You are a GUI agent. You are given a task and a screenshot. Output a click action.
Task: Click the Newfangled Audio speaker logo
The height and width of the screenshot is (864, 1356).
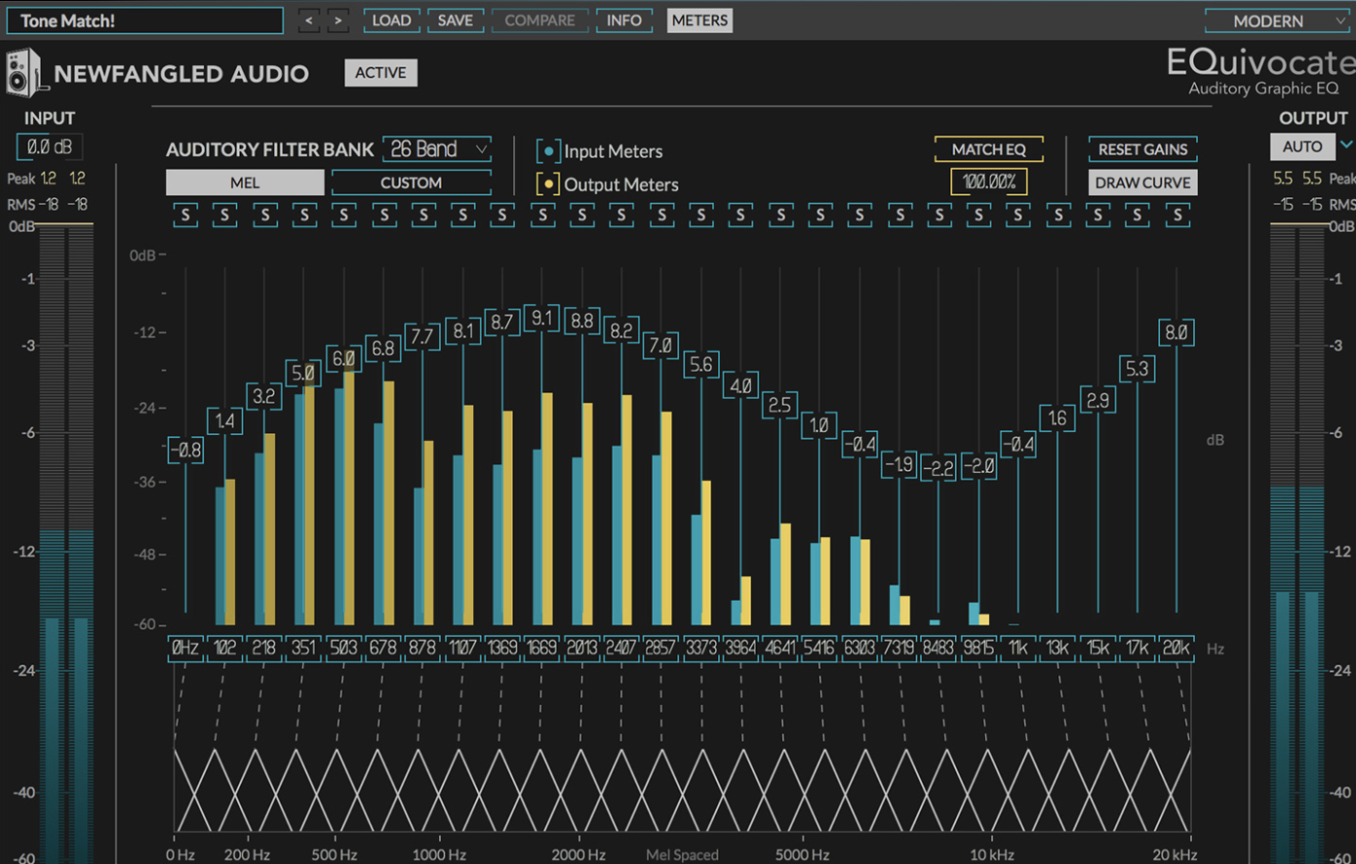click(x=23, y=71)
